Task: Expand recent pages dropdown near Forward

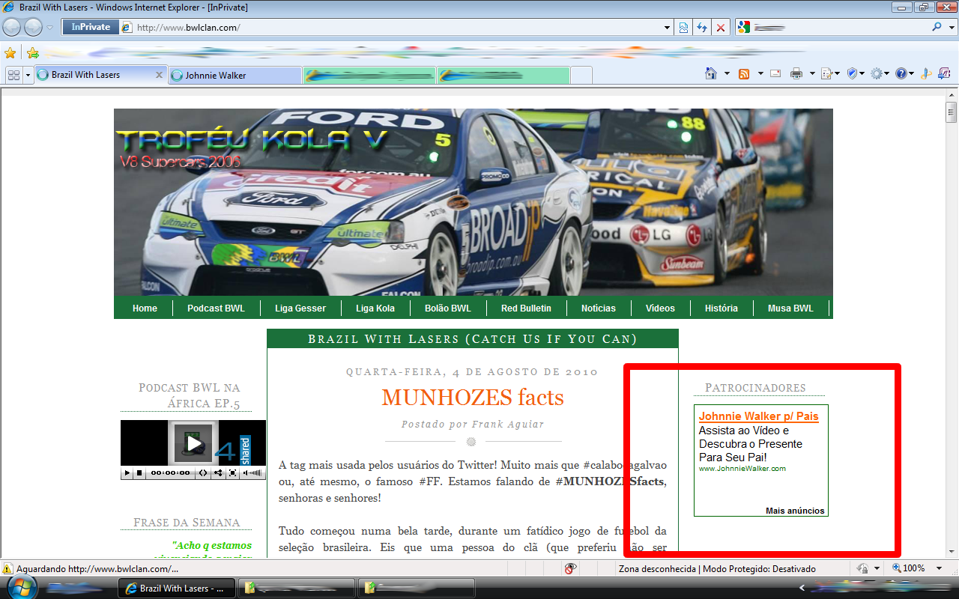Action: coord(50,28)
